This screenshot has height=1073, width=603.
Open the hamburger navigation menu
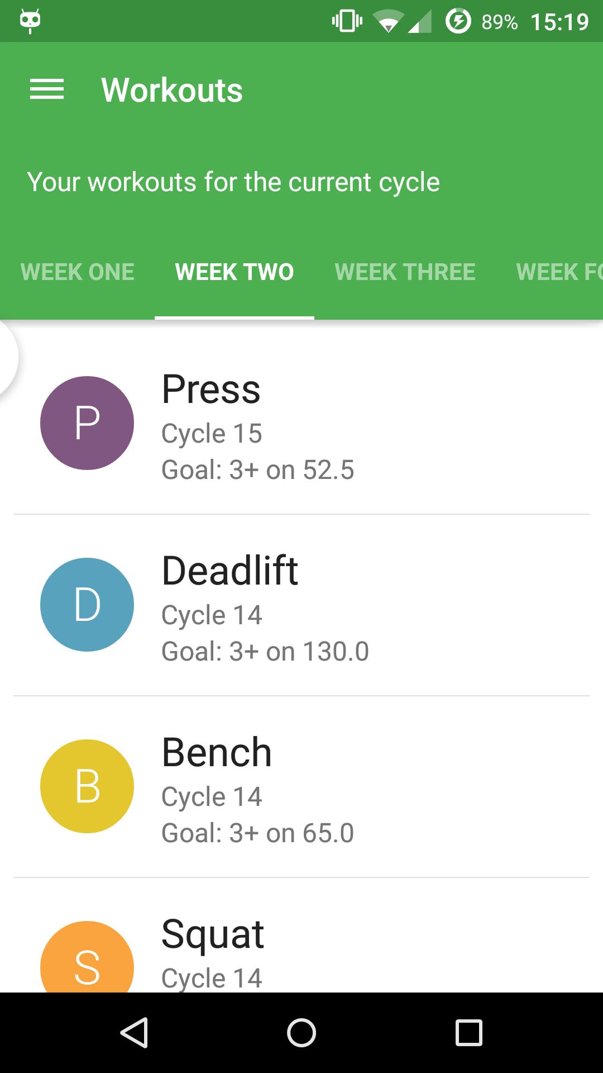tap(47, 89)
